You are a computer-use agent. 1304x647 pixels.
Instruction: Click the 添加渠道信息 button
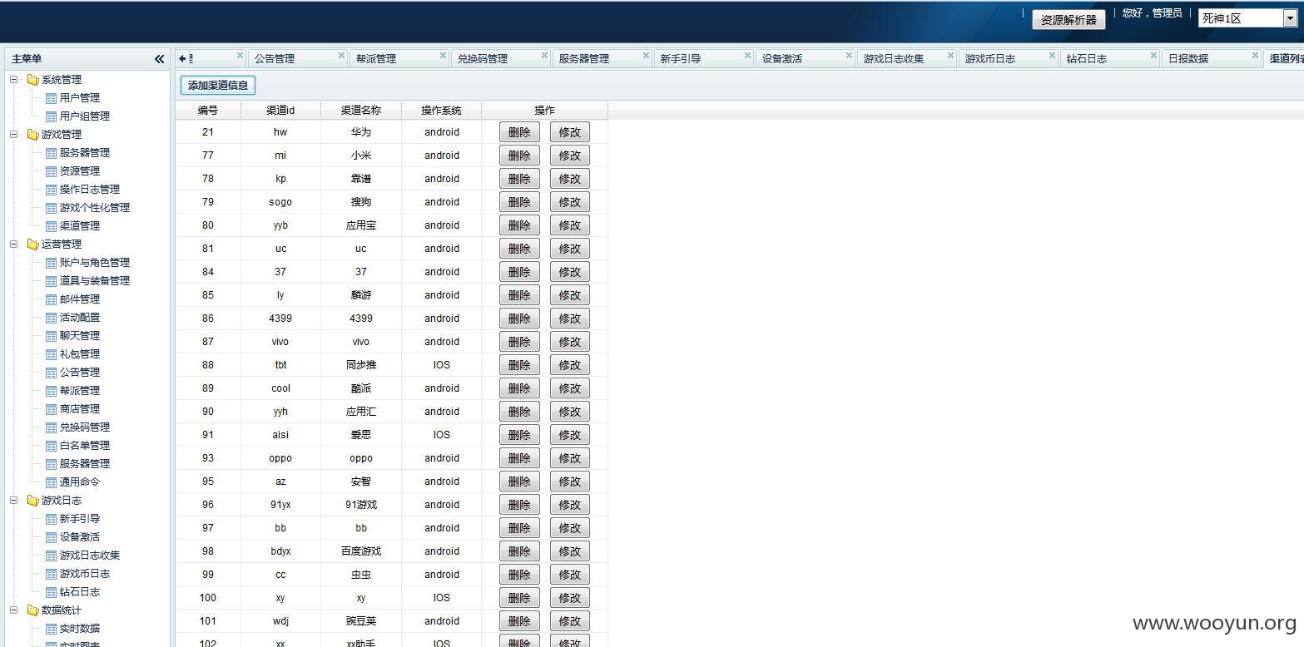218,85
